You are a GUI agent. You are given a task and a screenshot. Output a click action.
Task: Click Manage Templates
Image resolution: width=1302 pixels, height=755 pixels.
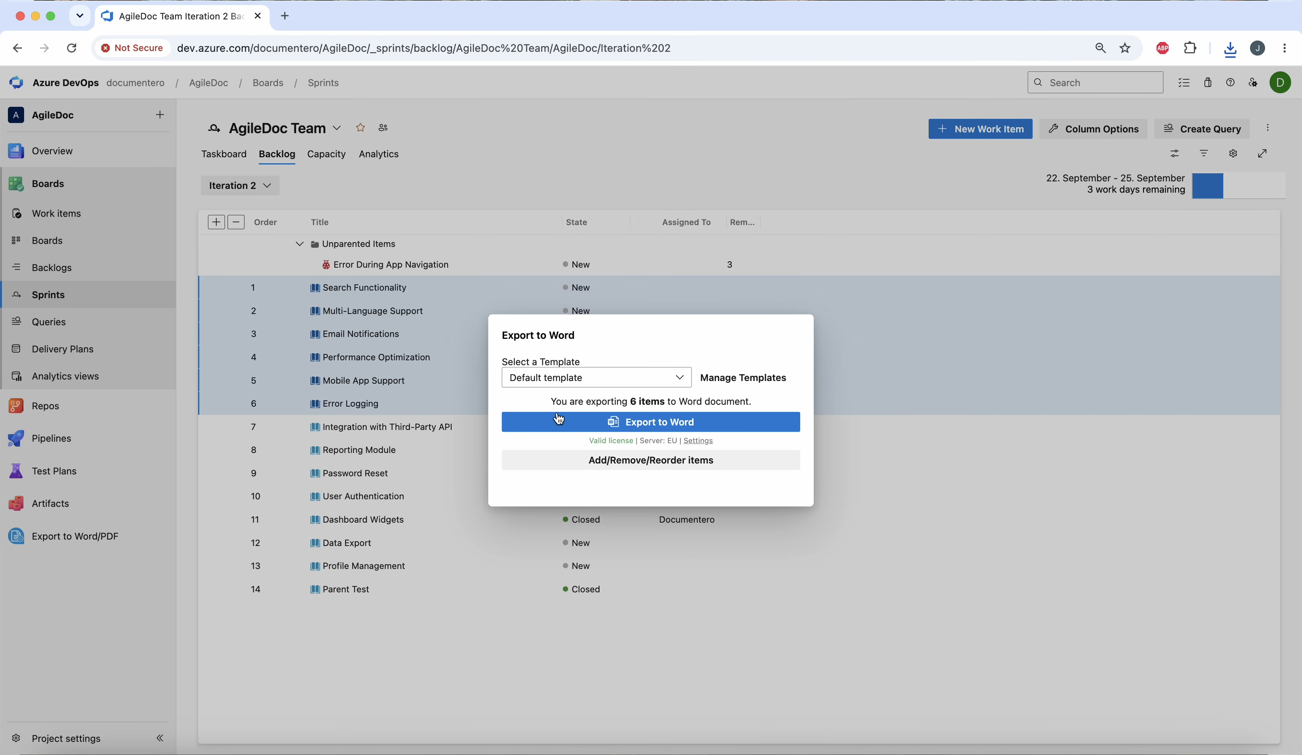[743, 378]
